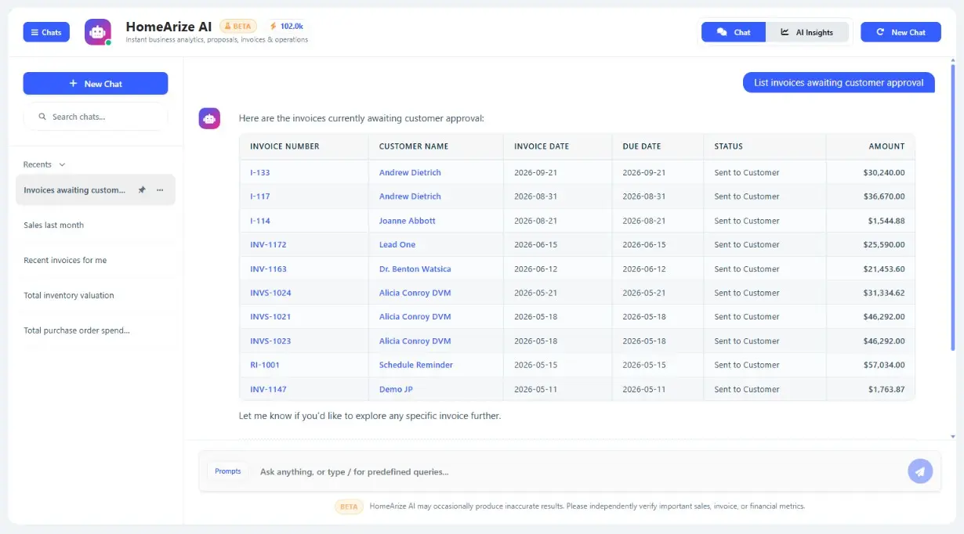Open customer Andrew Dietrich in the I-117 row
The width and height of the screenshot is (964, 534).
410,197
